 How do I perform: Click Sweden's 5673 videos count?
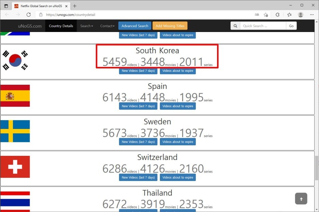tap(115, 133)
